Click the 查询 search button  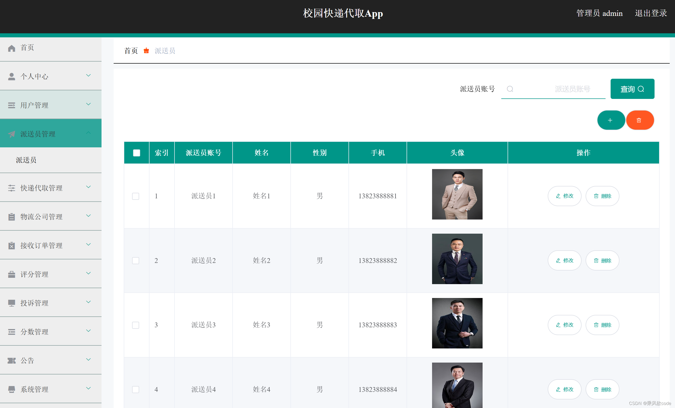coord(632,89)
